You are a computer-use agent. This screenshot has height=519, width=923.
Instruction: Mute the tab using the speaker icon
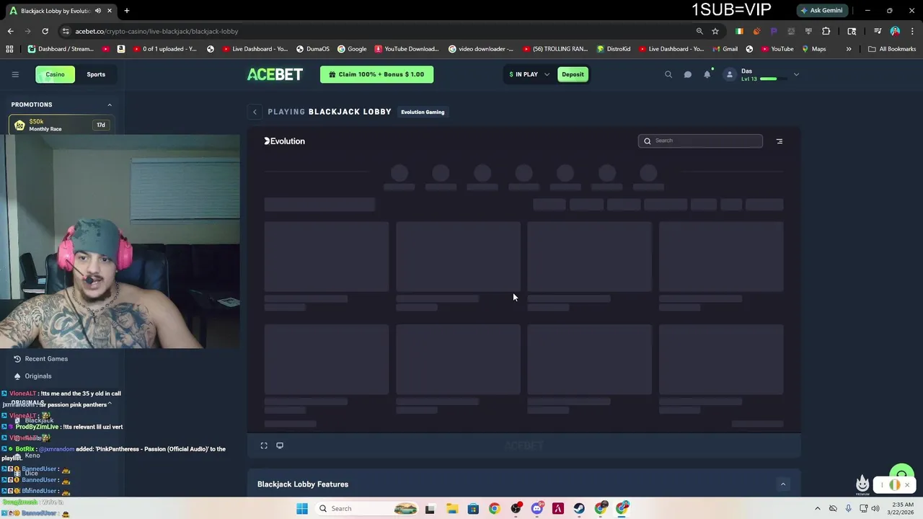coord(98,11)
